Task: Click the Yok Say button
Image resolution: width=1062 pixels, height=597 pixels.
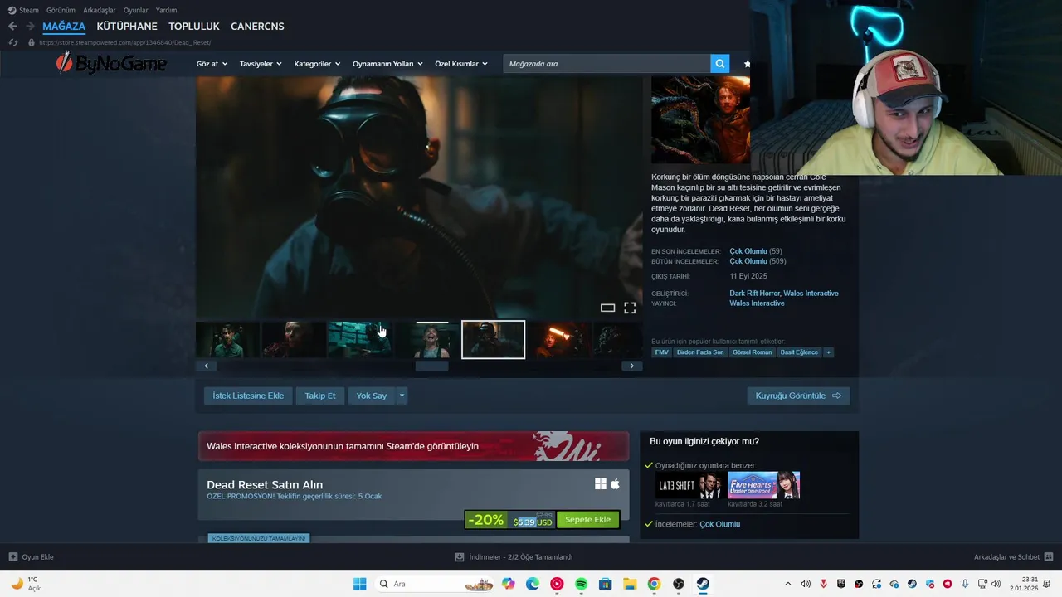Action: [372, 396]
